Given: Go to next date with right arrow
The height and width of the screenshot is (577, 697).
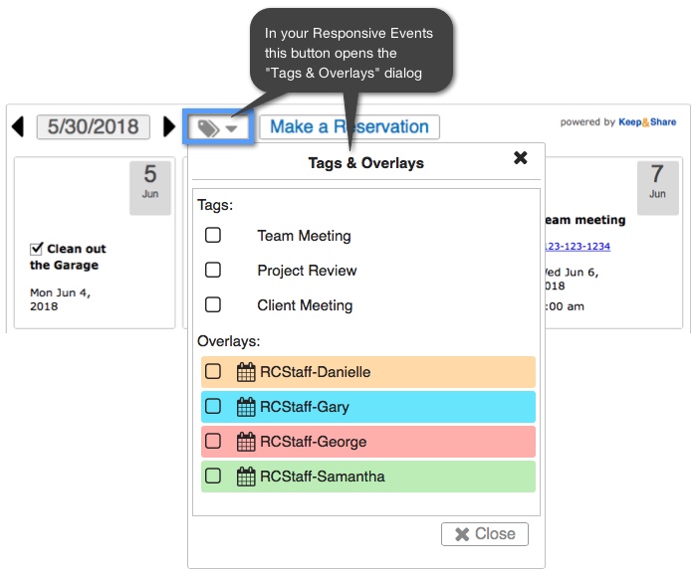Looking at the screenshot, I should [x=169, y=126].
